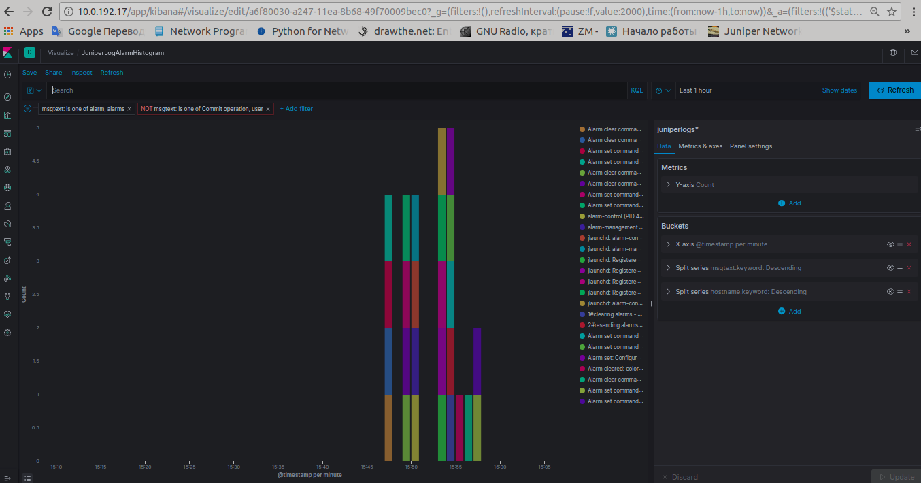Image resolution: width=921 pixels, height=483 pixels.
Task: Click the green D space avatar
Action: click(29, 52)
